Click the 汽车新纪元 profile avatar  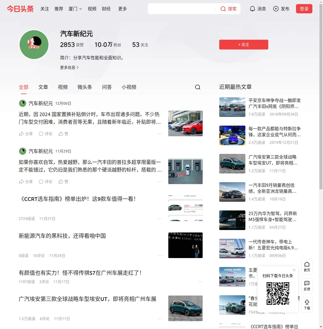(x=34, y=45)
